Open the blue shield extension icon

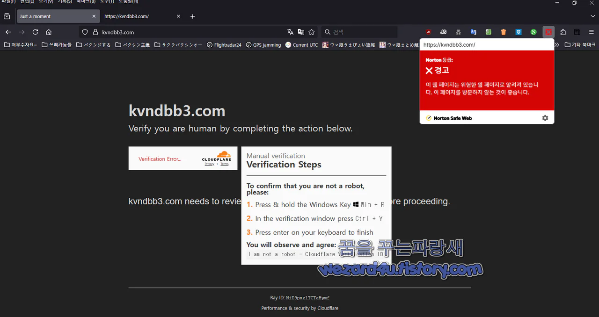[x=518, y=32]
